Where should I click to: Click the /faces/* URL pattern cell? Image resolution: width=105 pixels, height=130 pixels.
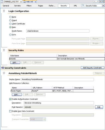tap(42, 91)
